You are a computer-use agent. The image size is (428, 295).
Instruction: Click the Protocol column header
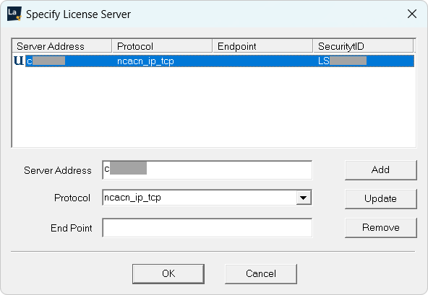click(x=163, y=46)
